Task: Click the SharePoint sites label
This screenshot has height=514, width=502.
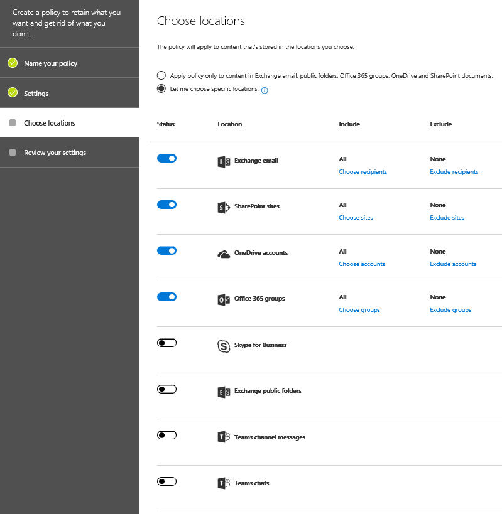Action: tap(257, 206)
